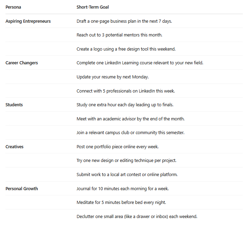Select the Students persona label
This screenshot has width=248, height=228.
[x=14, y=105]
